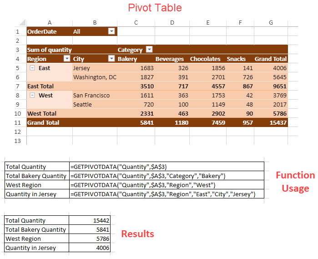Select column G header
This screenshot has width=318, height=259.
click(271, 23)
